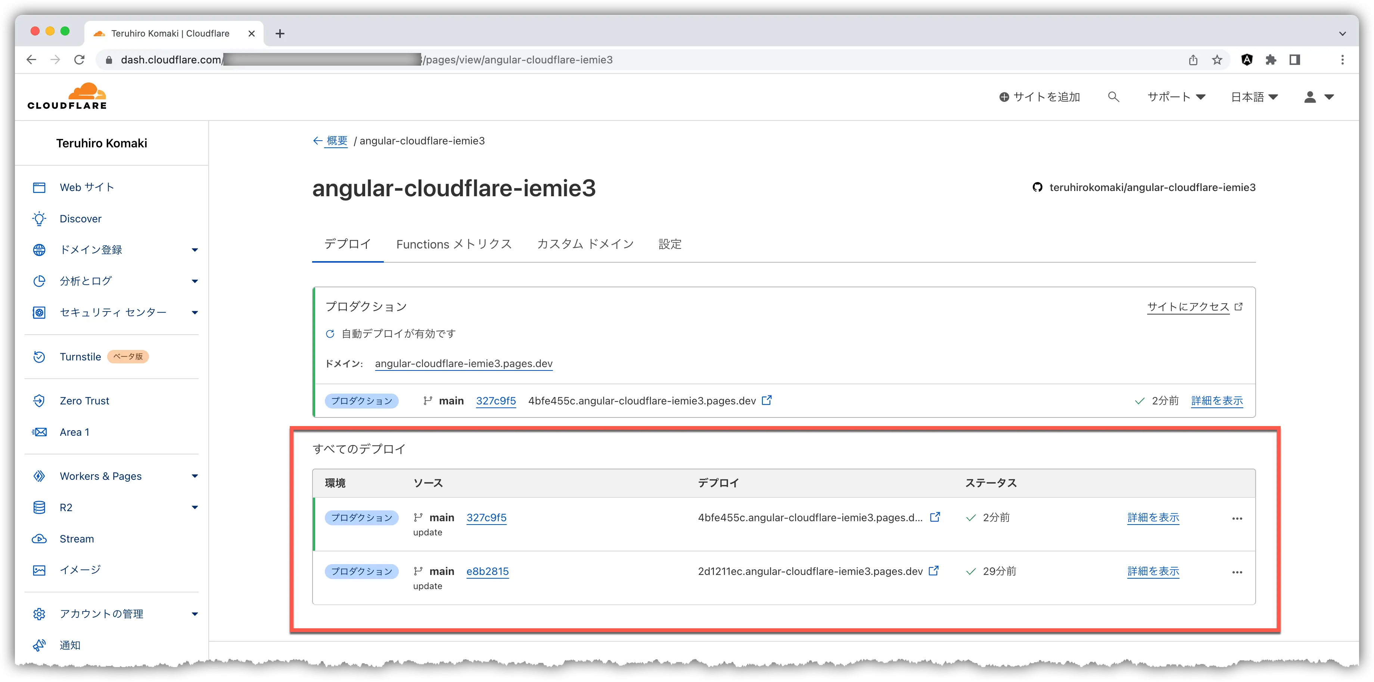The width and height of the screenshot is (1374, 682).
Task: Open the Turnstile beta section
Action: [81, 356]
